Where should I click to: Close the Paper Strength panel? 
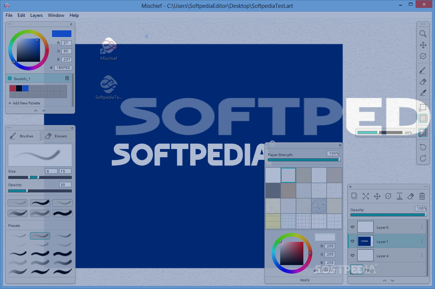340,145
